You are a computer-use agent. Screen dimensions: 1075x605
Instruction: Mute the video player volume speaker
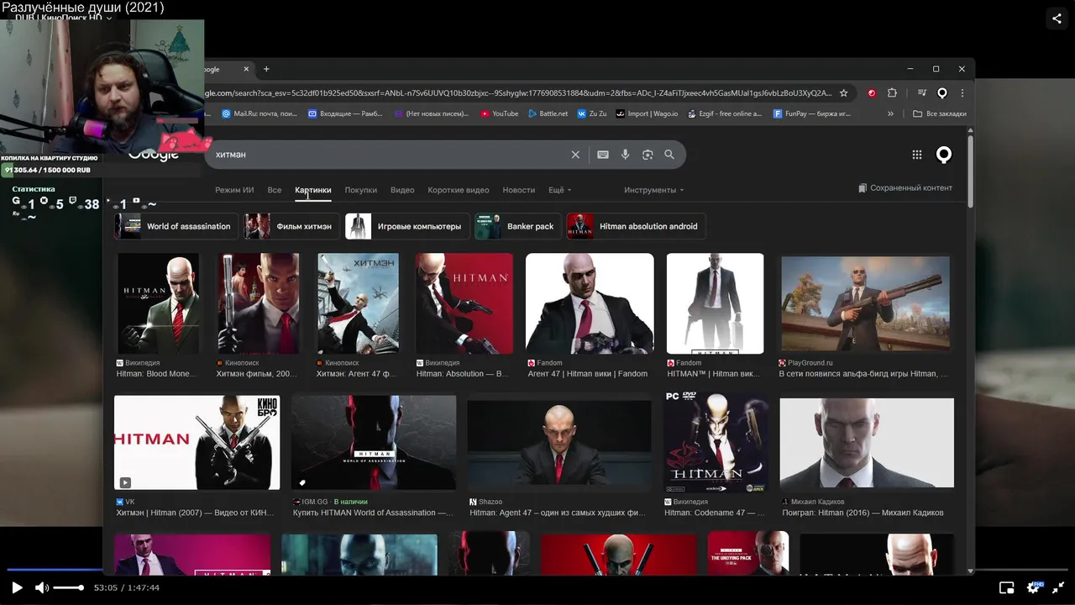41,587
